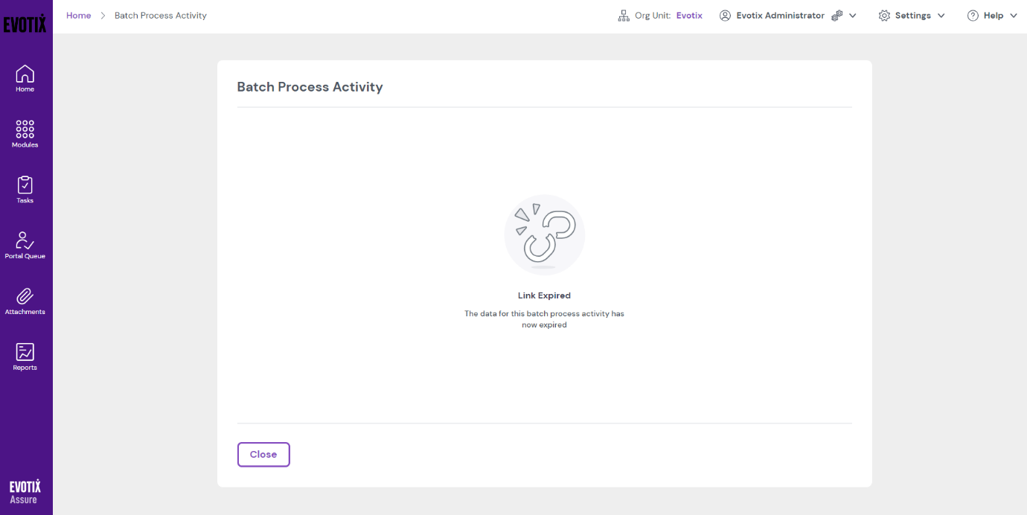Click the Help question mark icon
Image resolution: width=1027 pixels, height=515 pixels.
(973, 16)
